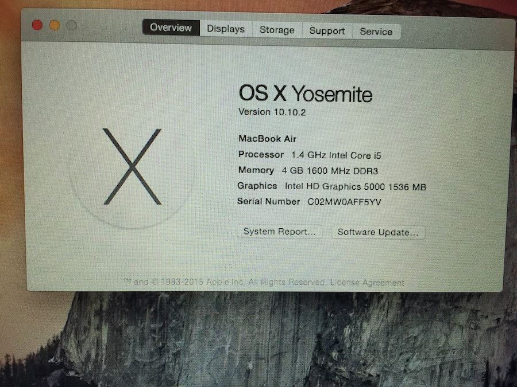Viewport: 517px width, 387px height.
Task: Click the System Report button
Action: 279,232
